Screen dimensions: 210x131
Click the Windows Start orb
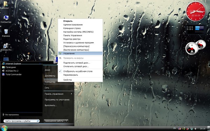click(4, 128)
